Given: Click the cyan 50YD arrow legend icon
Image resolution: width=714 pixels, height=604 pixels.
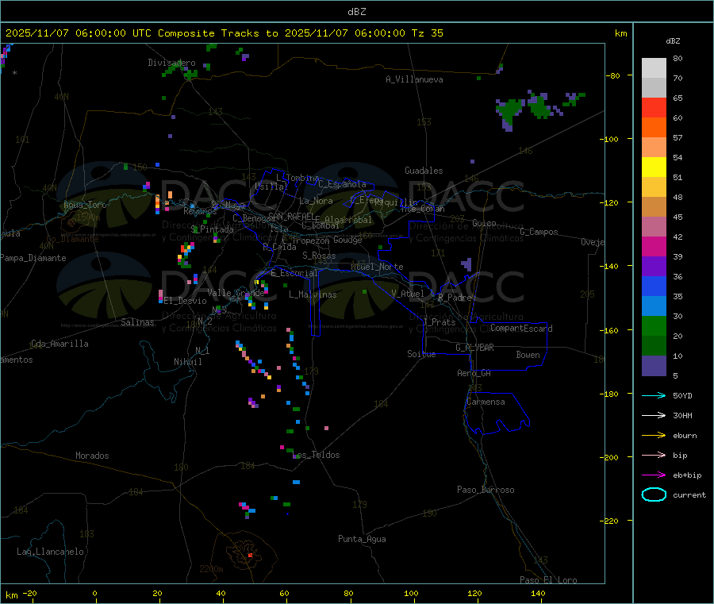Looking at the screenshot, I should (654, 395).
